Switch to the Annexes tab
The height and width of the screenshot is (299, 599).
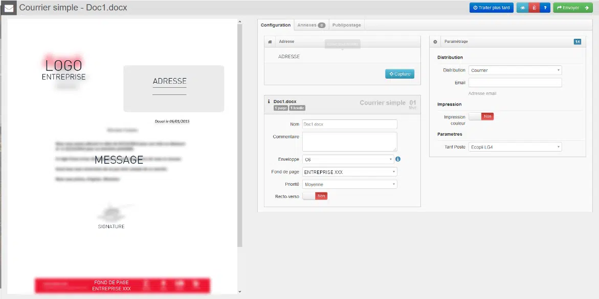pyautogui.click(x=311, y=25)
